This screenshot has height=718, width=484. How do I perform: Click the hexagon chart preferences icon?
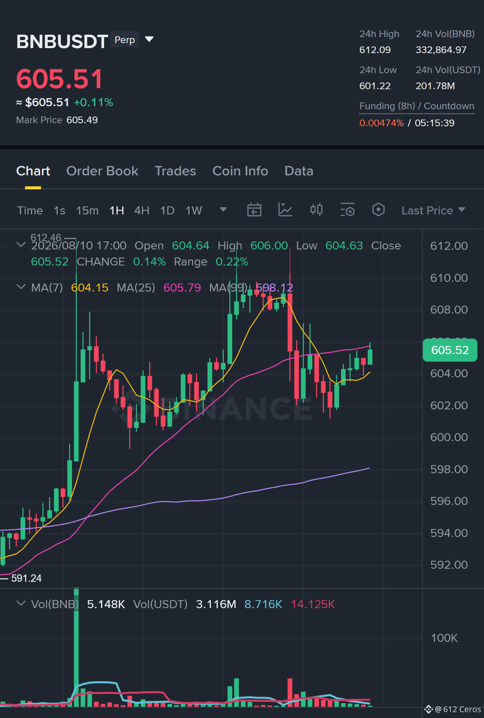coord(378,210)
